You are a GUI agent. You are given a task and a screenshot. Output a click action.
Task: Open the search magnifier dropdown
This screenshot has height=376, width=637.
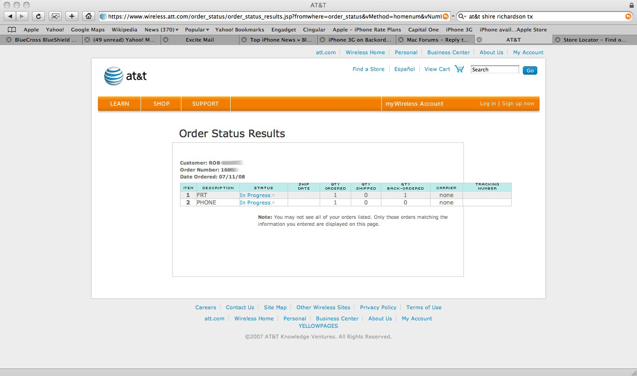[462, 16]
